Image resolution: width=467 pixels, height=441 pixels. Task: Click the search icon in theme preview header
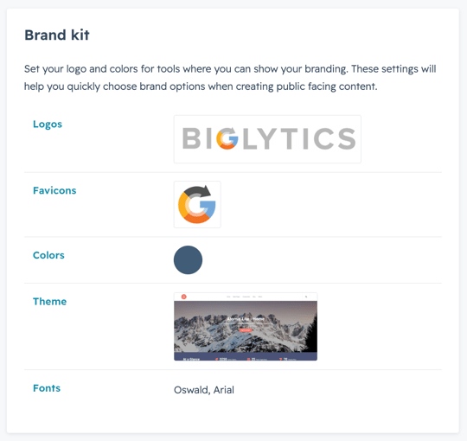click(306, 297)
